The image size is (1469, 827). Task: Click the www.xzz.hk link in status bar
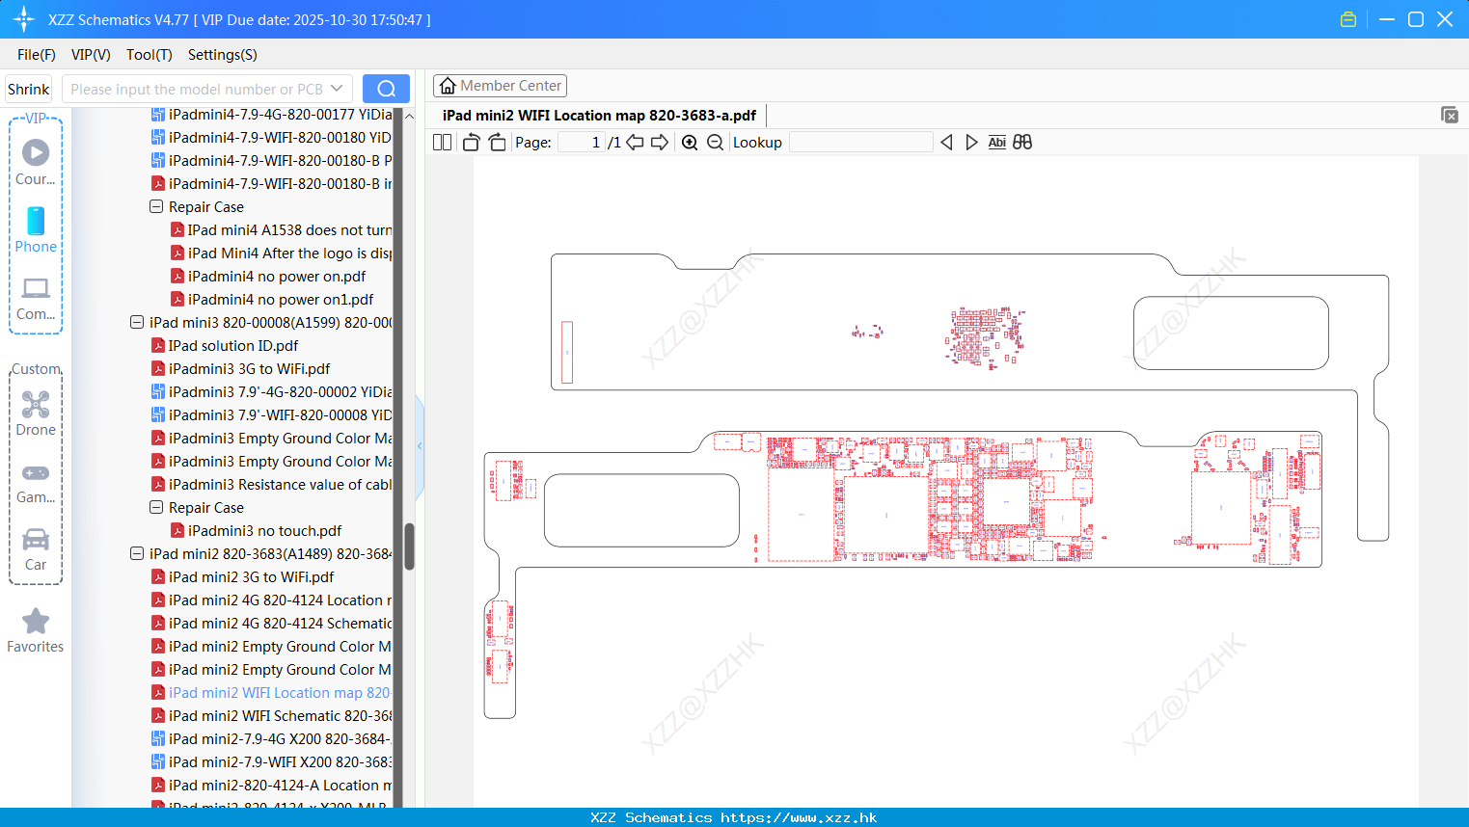pos(799,817)
